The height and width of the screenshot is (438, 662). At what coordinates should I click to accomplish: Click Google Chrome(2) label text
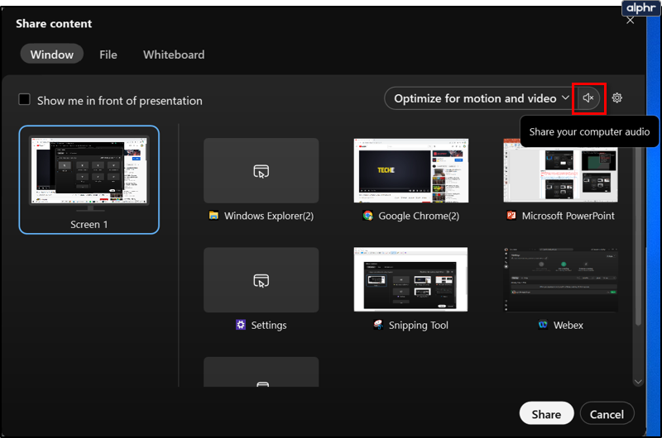point(419,216)
